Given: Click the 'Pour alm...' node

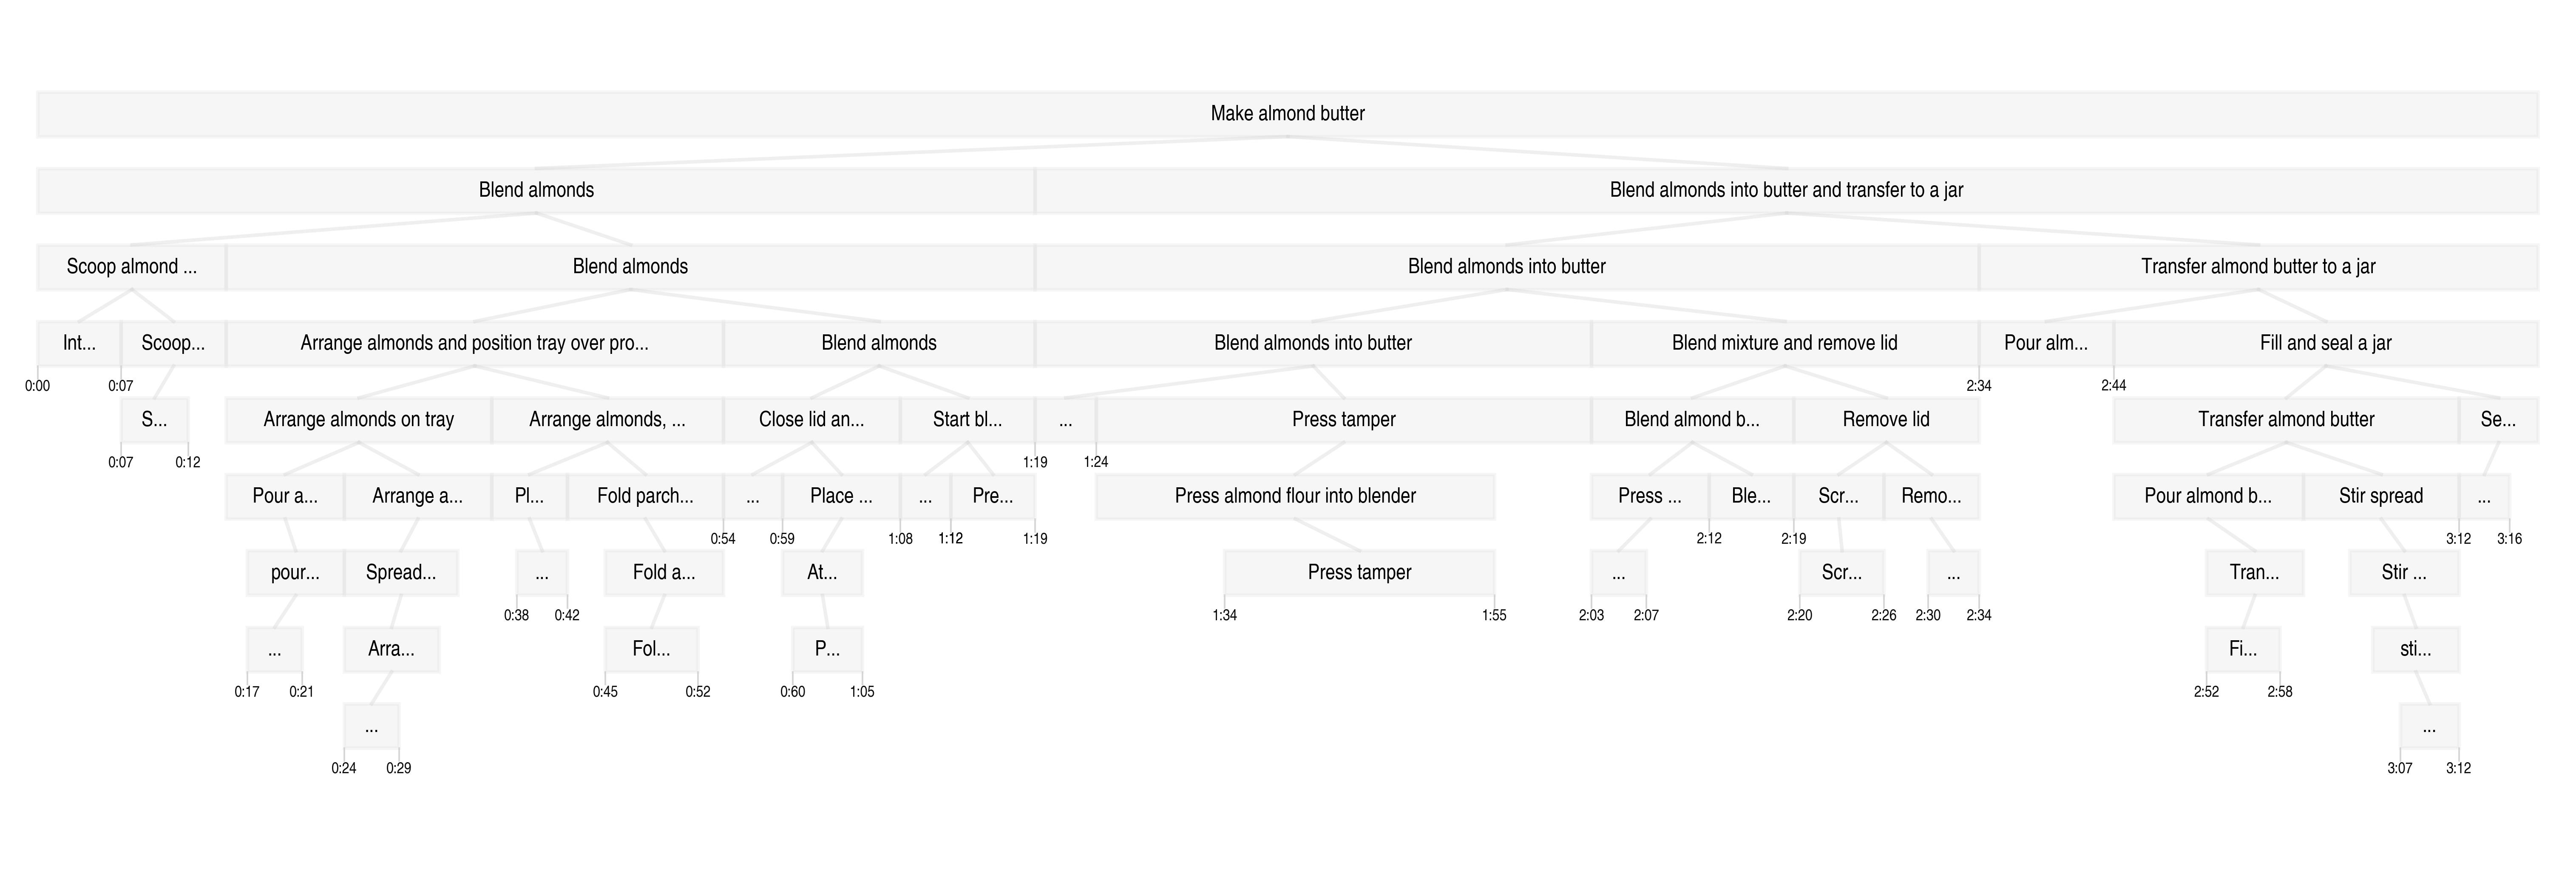Looking at the screenshot, I should (x=2045, y=343).
